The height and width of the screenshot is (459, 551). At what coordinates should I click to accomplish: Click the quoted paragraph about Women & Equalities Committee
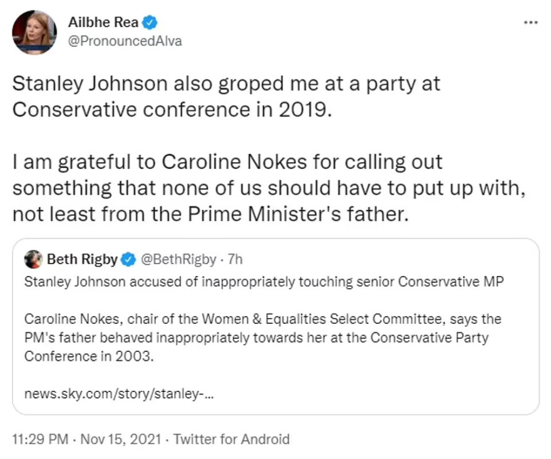263,319
